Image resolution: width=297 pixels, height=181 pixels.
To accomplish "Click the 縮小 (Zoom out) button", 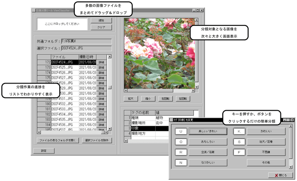I will (148, 99).
